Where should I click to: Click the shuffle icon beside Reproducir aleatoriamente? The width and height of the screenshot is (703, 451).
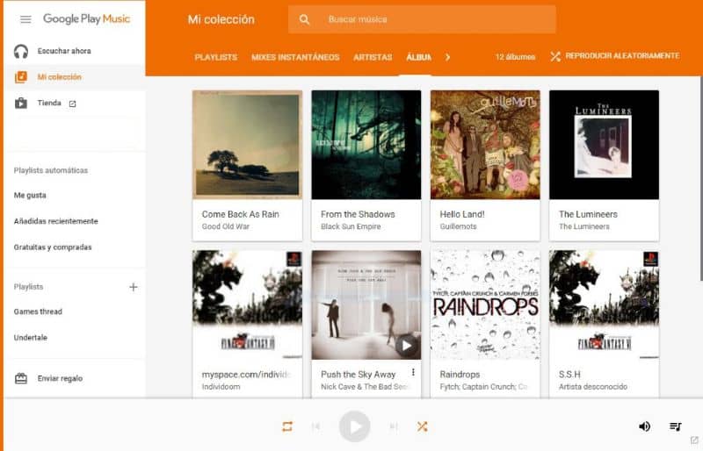[555, 56]
